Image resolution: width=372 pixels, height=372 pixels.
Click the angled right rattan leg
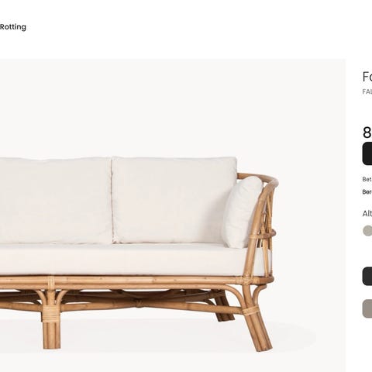point(258,329)
